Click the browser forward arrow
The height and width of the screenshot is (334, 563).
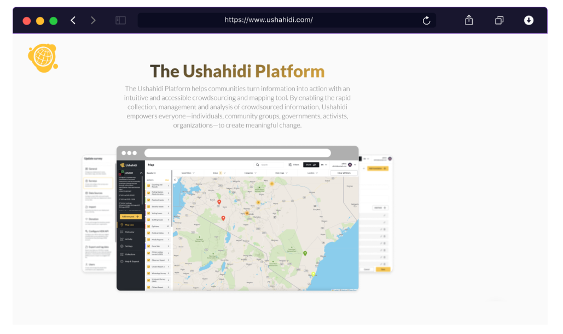click(94, 20)
